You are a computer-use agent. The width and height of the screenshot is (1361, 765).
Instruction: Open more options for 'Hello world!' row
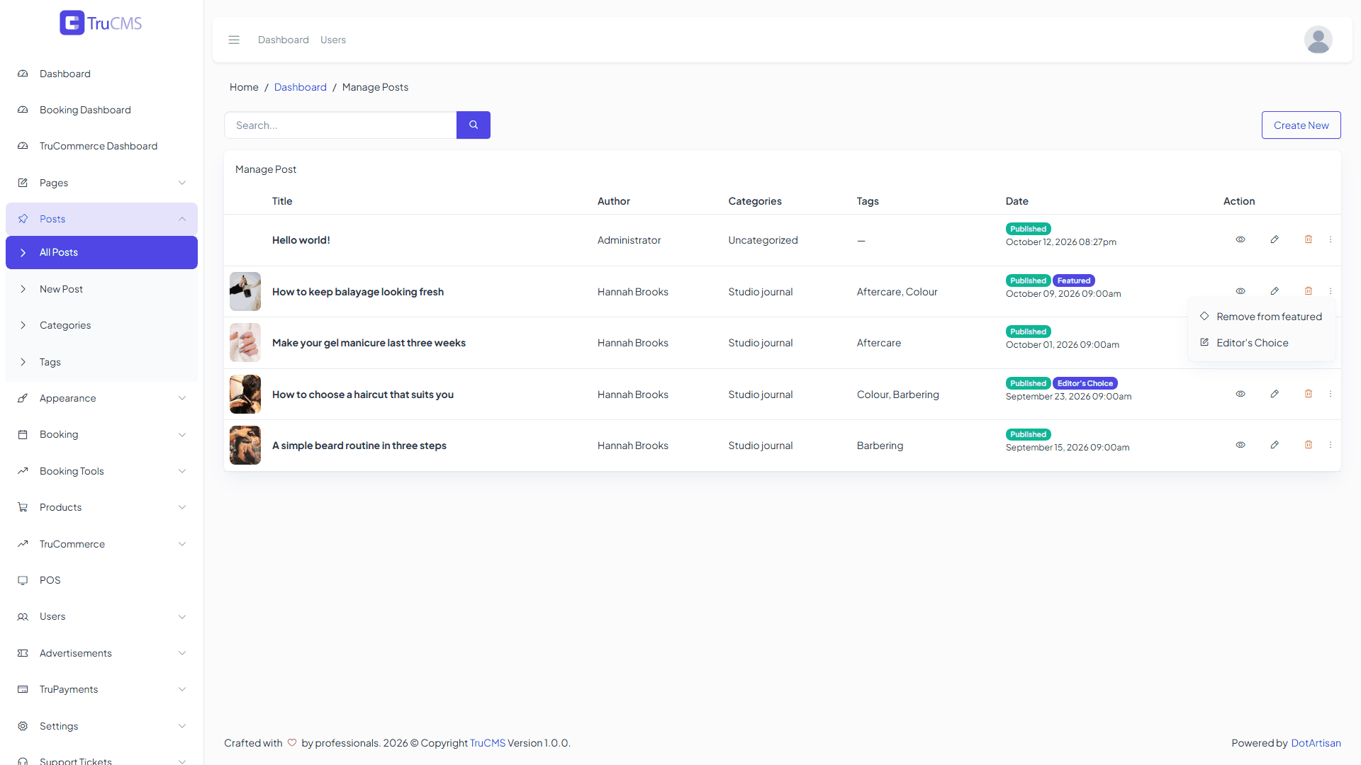click(x=1331, y=239)
